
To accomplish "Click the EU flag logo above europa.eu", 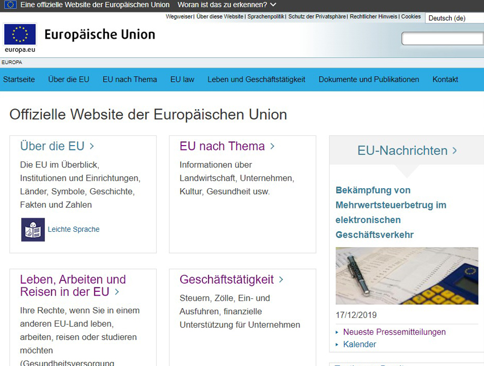I will coord(20,34).
